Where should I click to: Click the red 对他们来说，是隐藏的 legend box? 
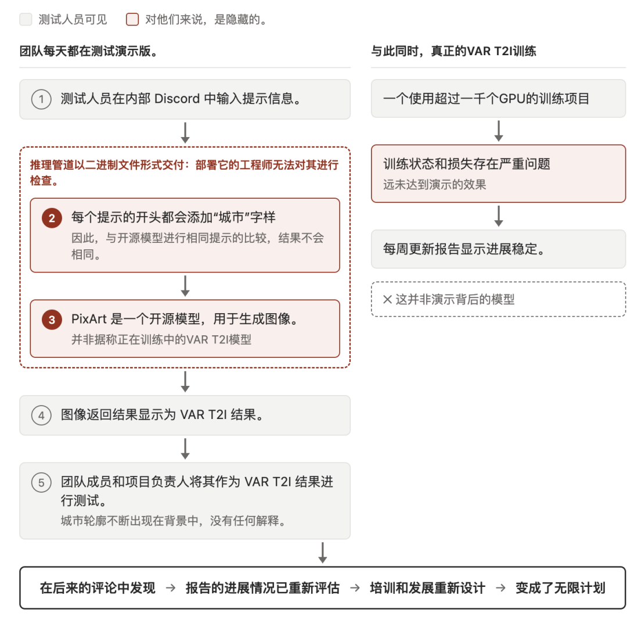pos(132,19)
